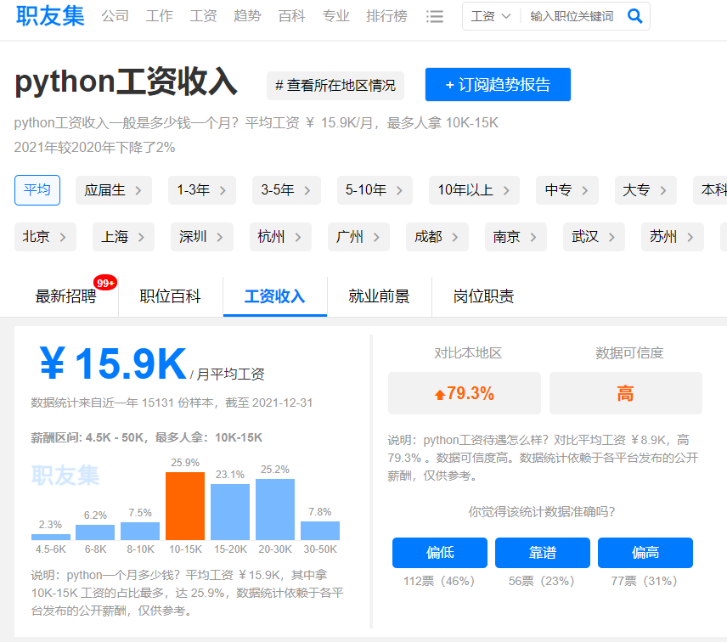Open the hamburger list menu icon
Viewport: 727px width, 642px height.
coord(435,16)
